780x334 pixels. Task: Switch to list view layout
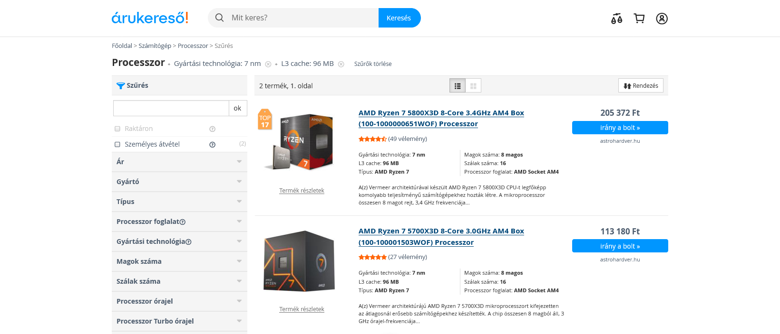point(458,86)
